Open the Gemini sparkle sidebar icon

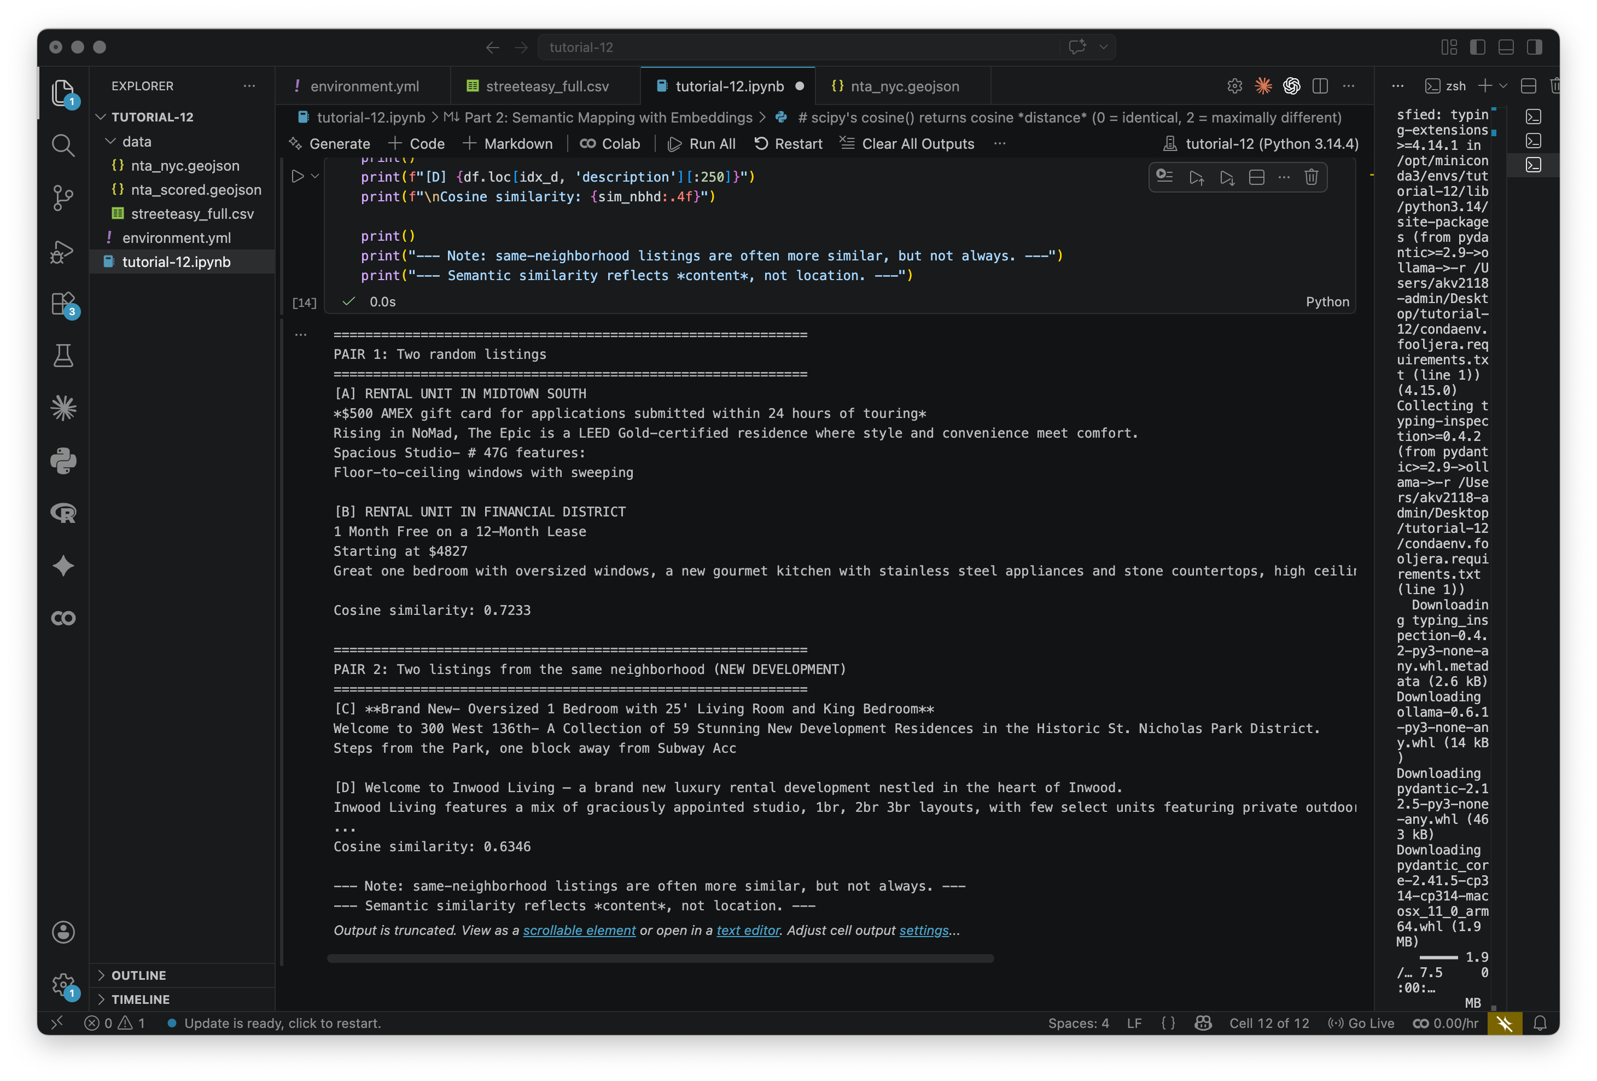pos(62,566)
